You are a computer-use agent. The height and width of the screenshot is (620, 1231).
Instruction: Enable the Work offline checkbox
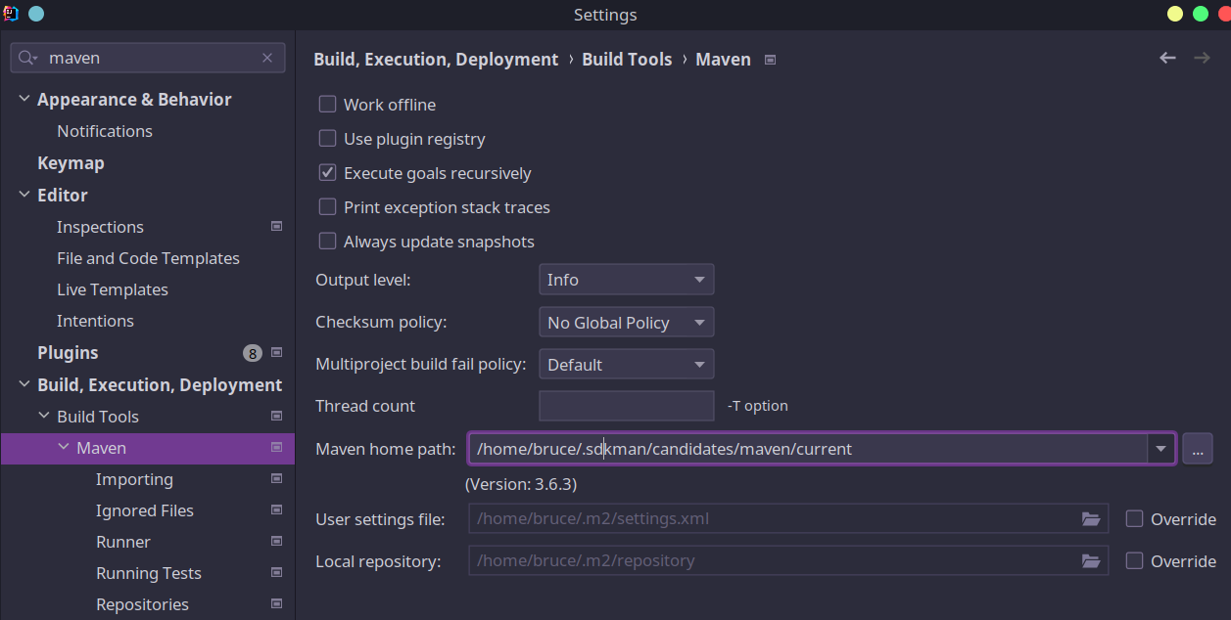(327, 104)
